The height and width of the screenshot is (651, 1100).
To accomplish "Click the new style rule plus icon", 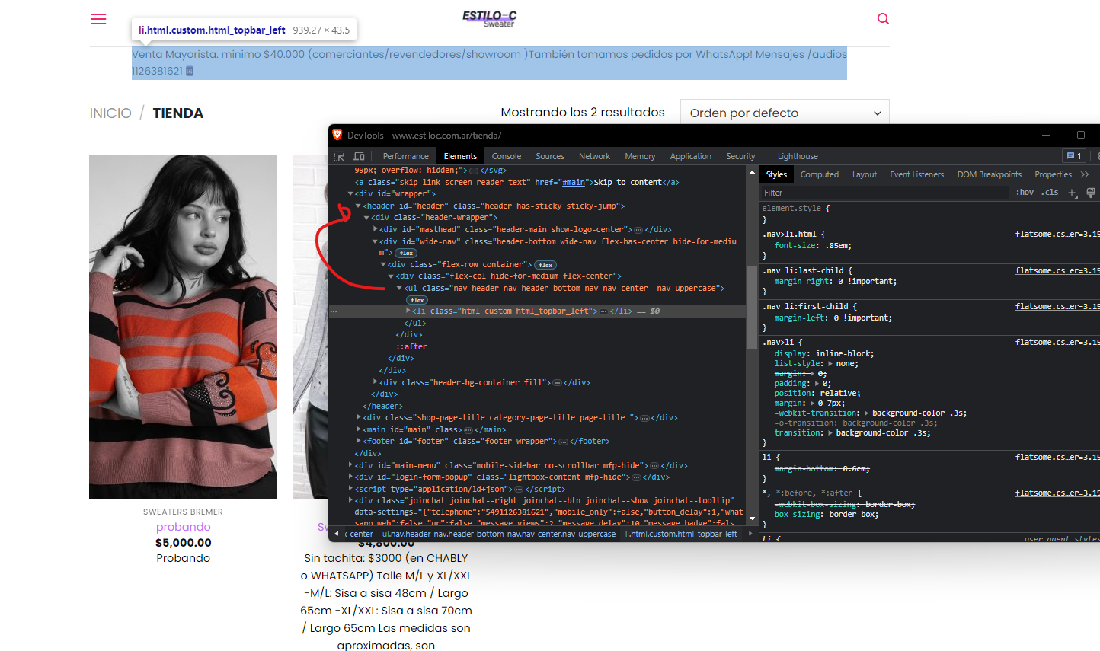I will click(1073, 193).
